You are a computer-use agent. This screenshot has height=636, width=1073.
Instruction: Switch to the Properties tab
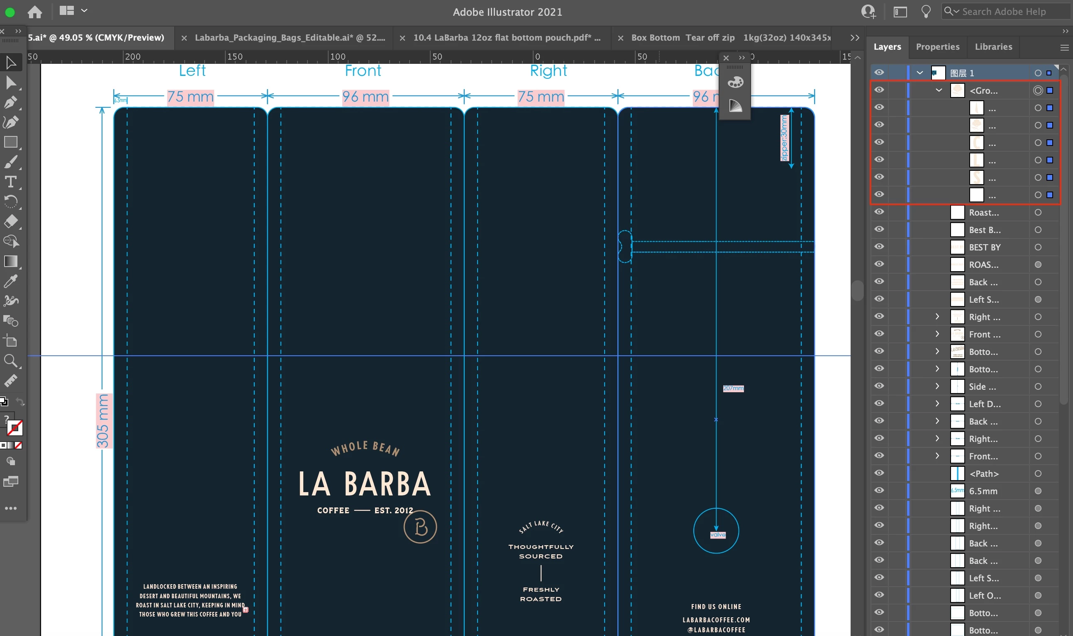[x=937, y=47]
